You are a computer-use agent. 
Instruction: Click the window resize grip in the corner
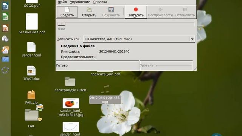[195, 69]
